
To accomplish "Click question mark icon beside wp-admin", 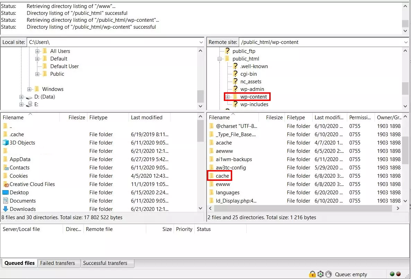I will [x=235, y=89].
